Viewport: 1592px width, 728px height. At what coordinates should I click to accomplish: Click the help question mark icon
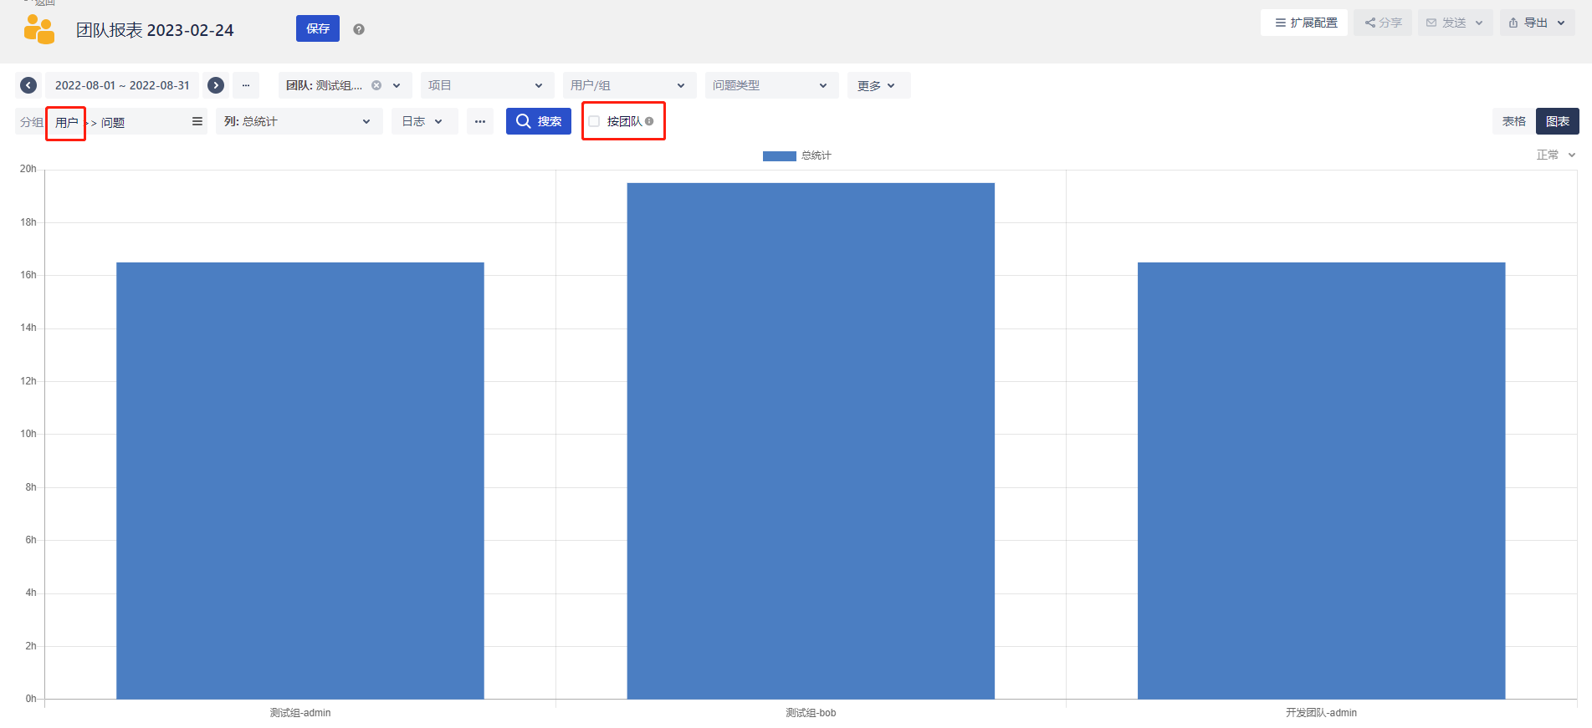[x=359, y=29]
